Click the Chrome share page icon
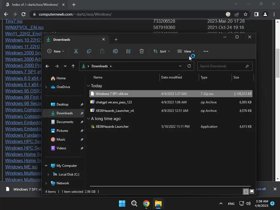 [x=237, y=14]
